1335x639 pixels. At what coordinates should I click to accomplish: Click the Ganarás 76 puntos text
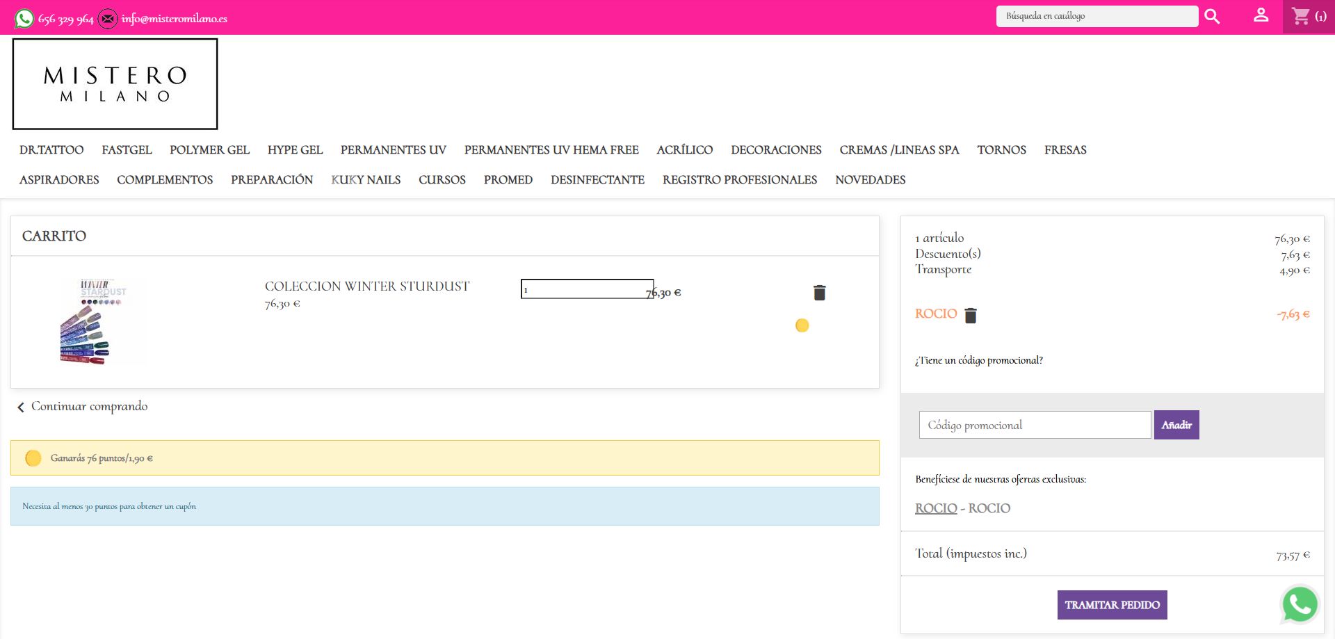coord(102,458)
